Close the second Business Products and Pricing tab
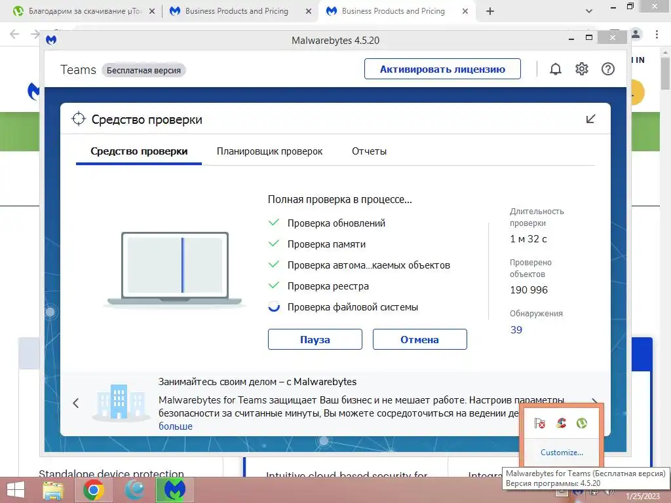Image resolution: width=671 pixels, height=503 pixels. tap(309, 12)
